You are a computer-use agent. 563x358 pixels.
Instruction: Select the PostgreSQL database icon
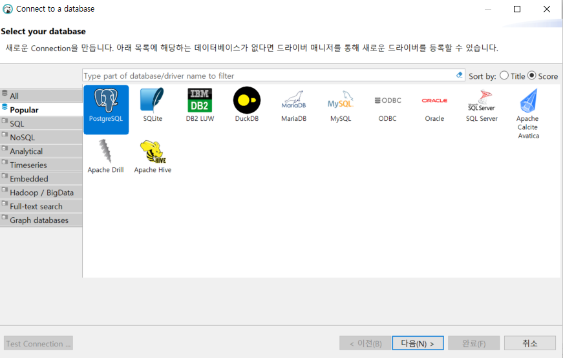pyautogui.click(x=106, y=109)
